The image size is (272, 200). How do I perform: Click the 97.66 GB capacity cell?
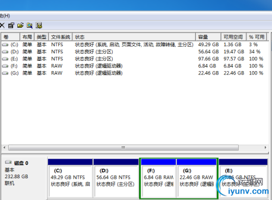coord(208,59)
